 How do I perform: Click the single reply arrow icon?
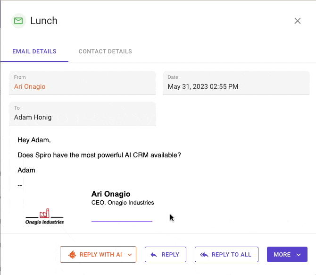154,255
